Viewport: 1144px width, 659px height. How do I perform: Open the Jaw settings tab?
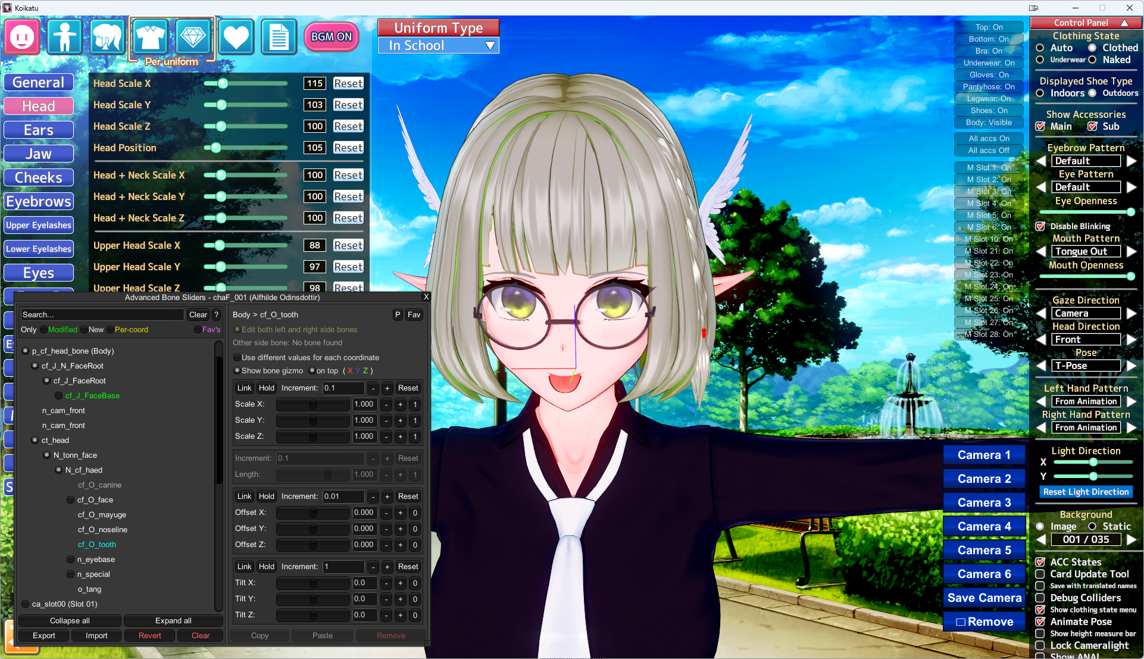click(x=39, y=154)
